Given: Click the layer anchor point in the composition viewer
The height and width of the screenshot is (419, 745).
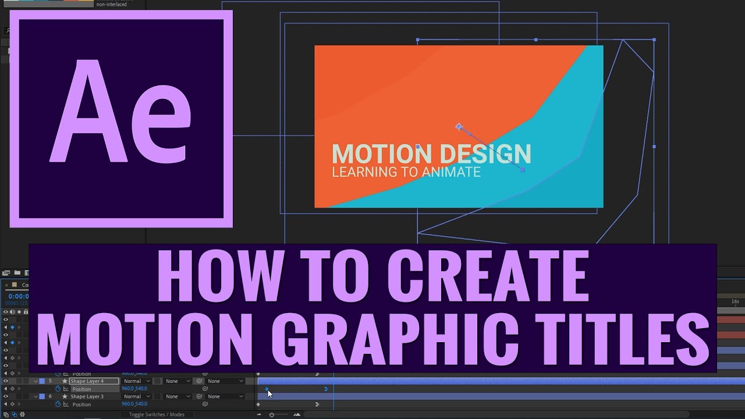Looking at the screenshot, I should [459, 126].
